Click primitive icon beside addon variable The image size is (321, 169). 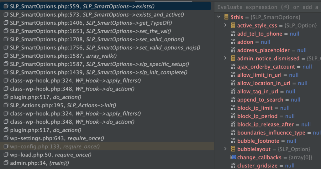233,42
